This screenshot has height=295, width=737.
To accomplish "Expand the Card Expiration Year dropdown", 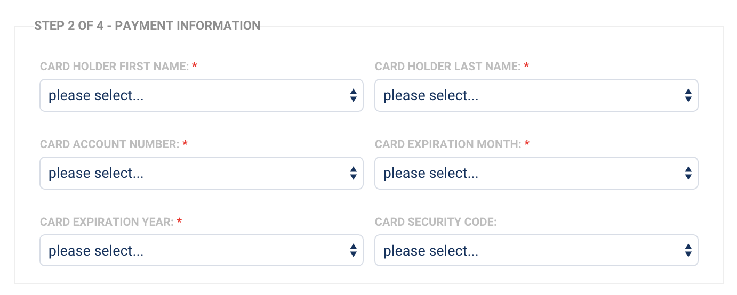I will click(201, 251).
